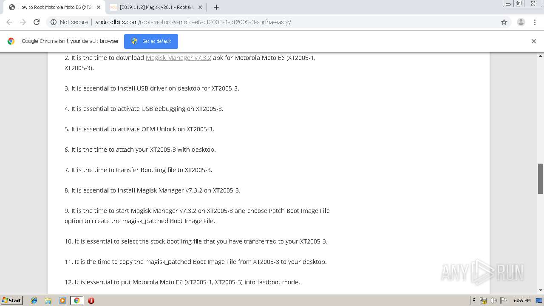Open the Action Center flag icon
This screenshot has height=306, width=544.
coord(503,300)
